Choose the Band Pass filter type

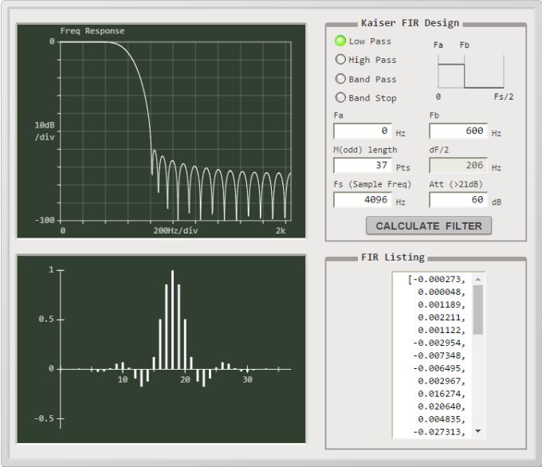(340, 79)
